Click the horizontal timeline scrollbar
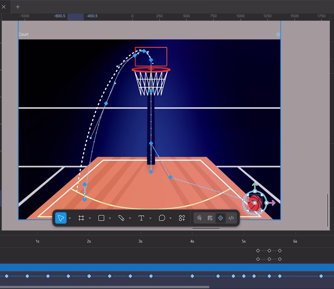 pos(104,287)
